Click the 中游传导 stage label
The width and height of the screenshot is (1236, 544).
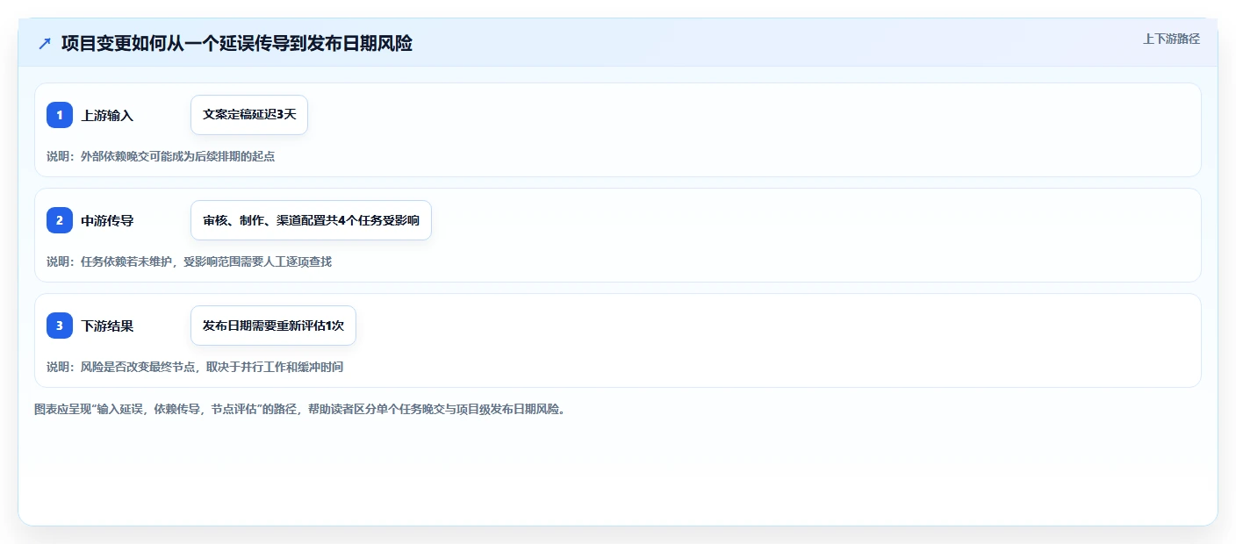click(x=107, y=220)
